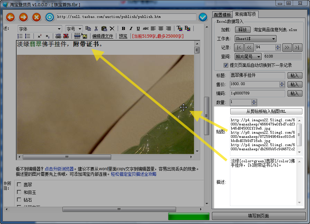Click the copy icon in editor toolbar
The width and height of the screenshot is (310, 224).
[88, 29]
